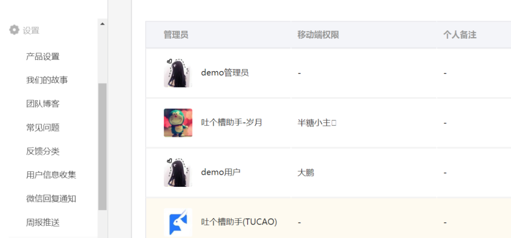The width and height of the screenshot is (511, 238).
Task: Click the 移动端权限 column header
Action: (318, 35)
